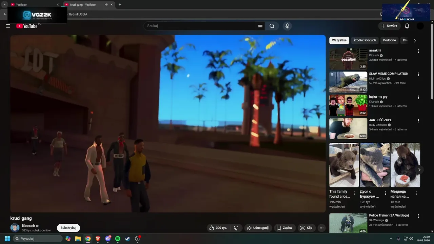Open File Explorer from the taskbar

tap(78, 239)
